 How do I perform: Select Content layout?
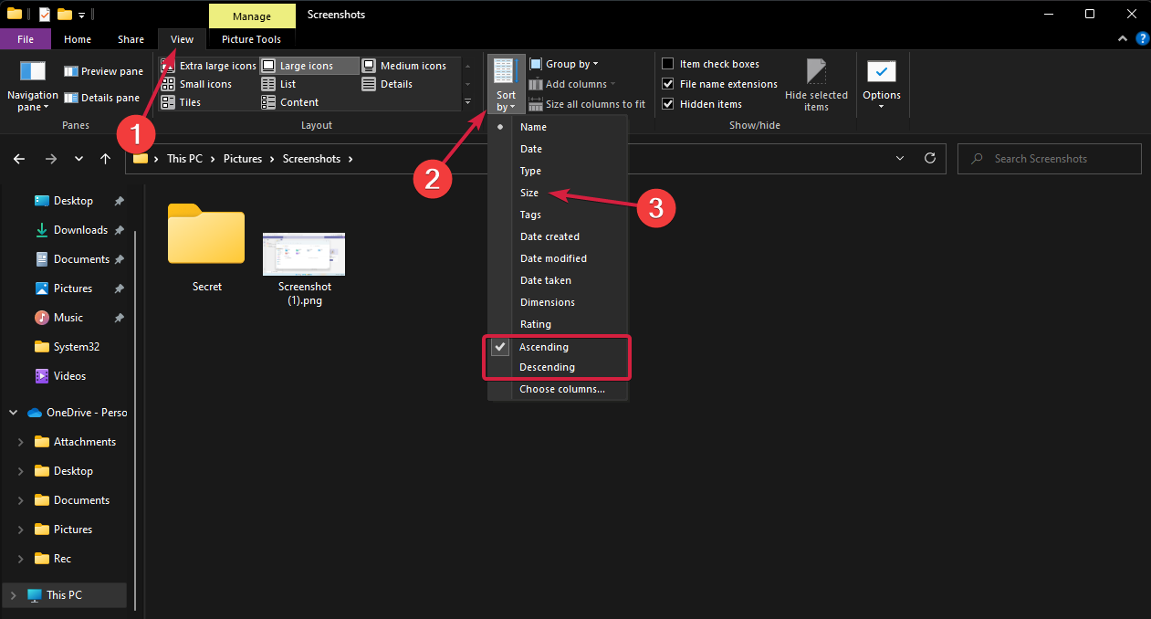coord(290,102)
